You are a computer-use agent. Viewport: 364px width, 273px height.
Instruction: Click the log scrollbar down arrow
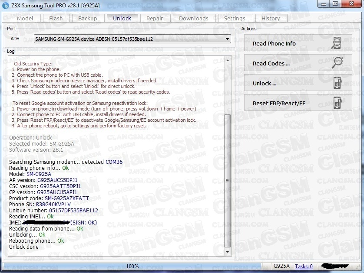click(x=228, y=252)
